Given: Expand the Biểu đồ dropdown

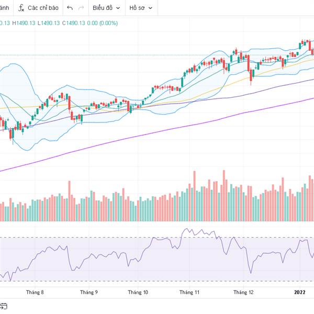Looking at the screenshot, I should tap(107, 8).
